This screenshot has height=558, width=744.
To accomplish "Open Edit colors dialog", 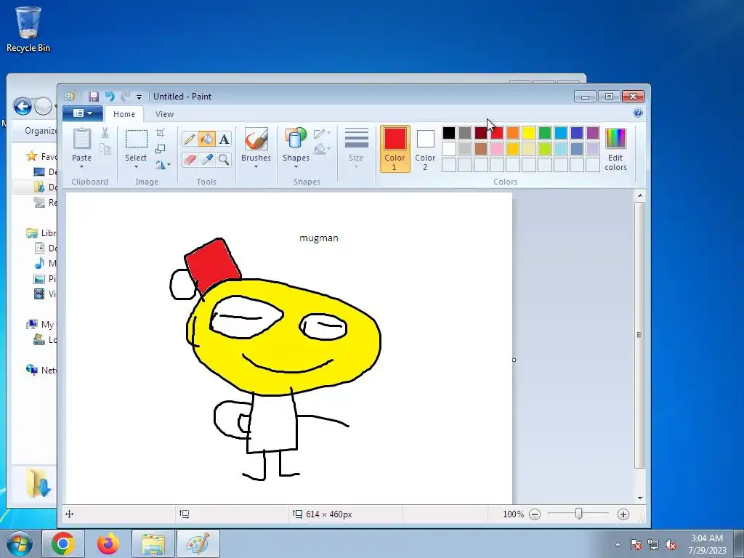I will point(615,148).
